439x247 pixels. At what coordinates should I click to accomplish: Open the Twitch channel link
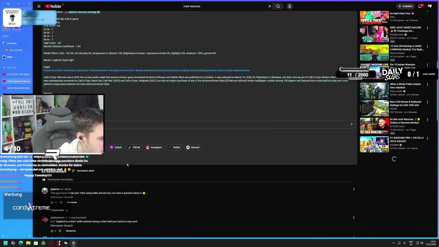coord(116,147)
